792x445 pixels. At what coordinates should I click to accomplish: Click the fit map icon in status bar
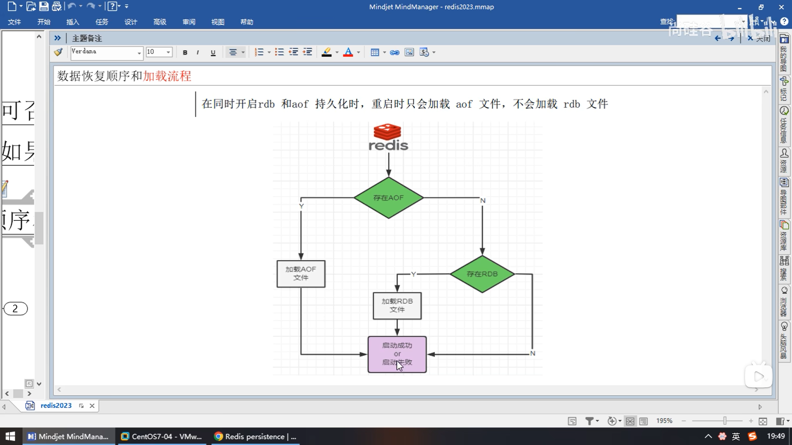(763, 421)
